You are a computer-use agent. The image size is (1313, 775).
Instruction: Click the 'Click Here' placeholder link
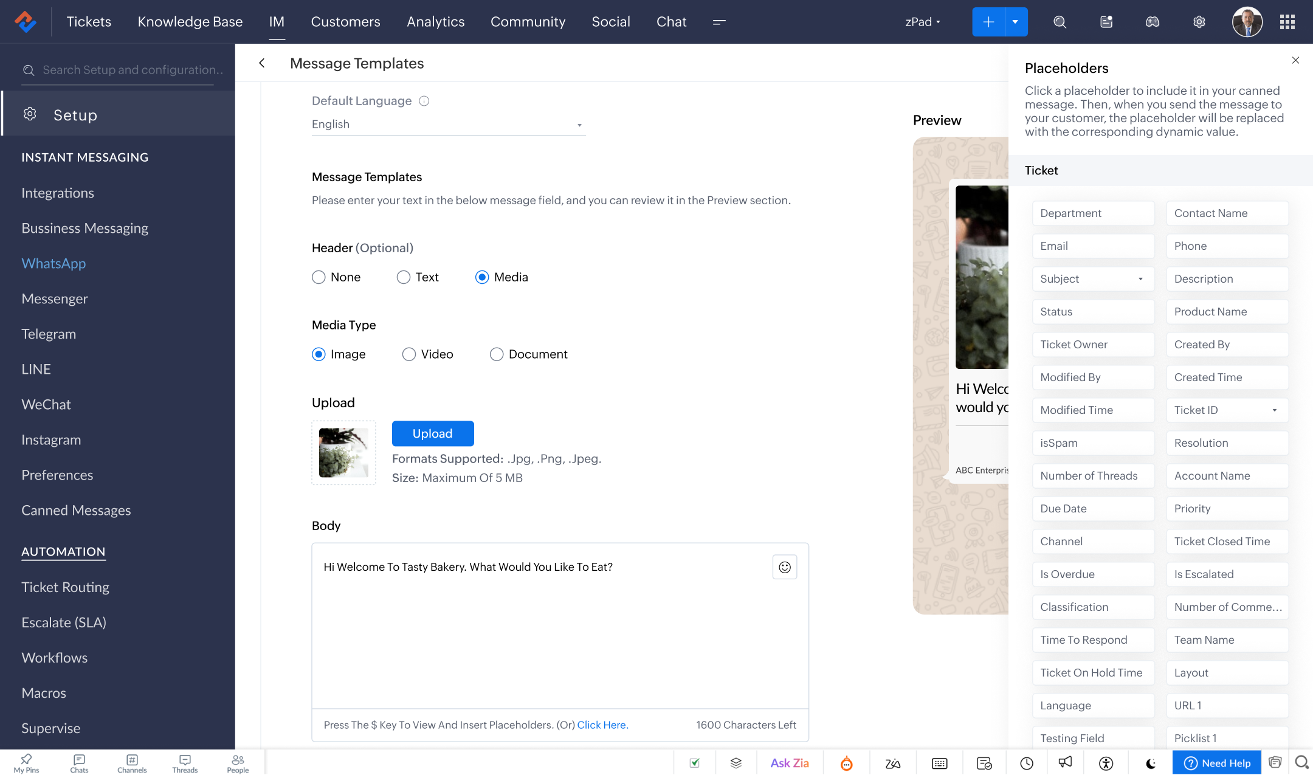(x=602, y=725)
